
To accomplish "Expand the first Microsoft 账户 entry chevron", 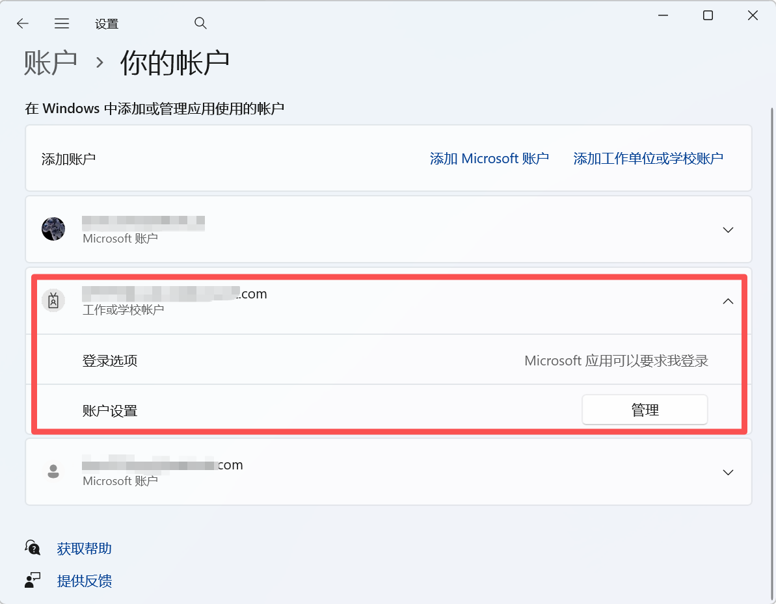I will [728, 230].
